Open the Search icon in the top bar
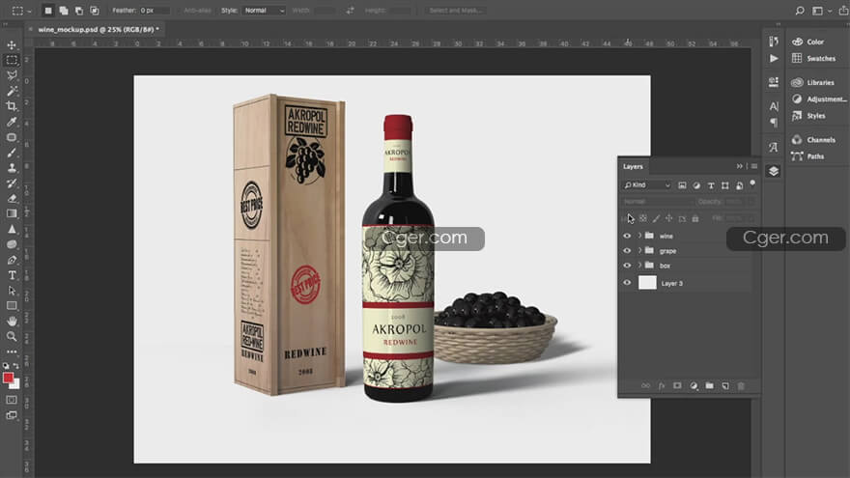Image resolution: width=850 pixels, height=478 pixels. (x=800, y=11)
